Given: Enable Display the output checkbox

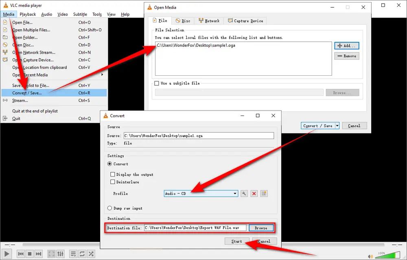Looking at the screenshot, I should tap(112, 175).
